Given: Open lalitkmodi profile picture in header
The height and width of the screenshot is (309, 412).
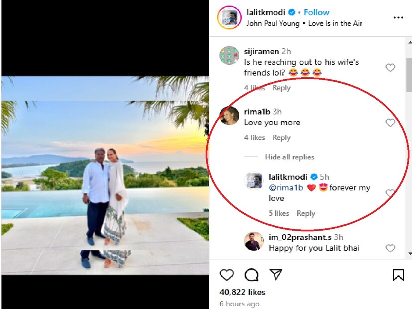Looking at the screenshot, I should [x=229, y=18].
